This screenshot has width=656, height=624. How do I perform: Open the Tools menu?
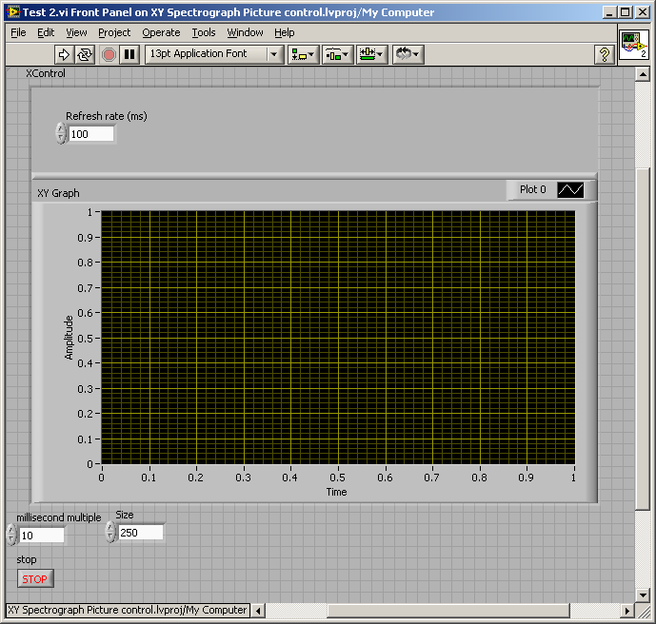click(x=204, y=32)
